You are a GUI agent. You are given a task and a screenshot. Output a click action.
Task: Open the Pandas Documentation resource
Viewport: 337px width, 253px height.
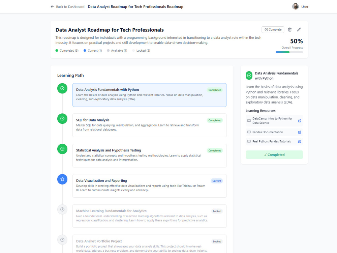coord(274,132)
